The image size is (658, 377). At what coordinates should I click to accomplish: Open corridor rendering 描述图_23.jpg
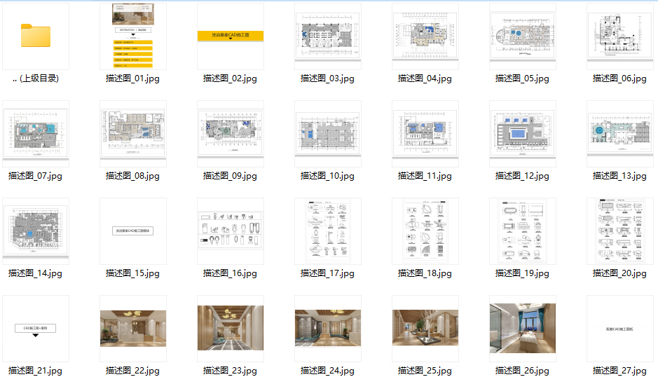[231, 329]
